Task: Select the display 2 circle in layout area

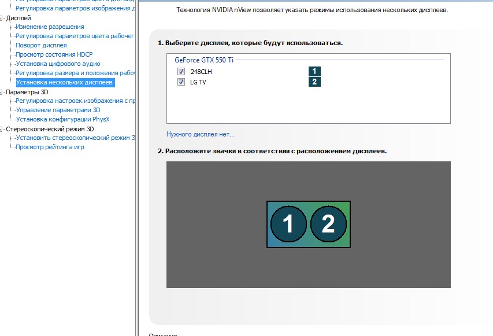Action: coord(328,224)
